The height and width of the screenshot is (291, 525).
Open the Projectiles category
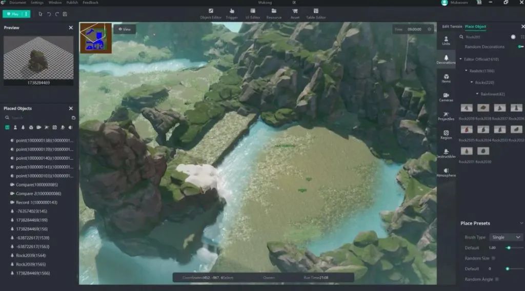pyautogui.click(x=446, y=116)
